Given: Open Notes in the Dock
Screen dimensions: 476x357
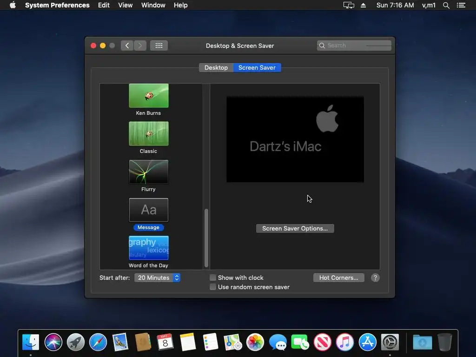Looking at the screenshot, I should 188,342.
